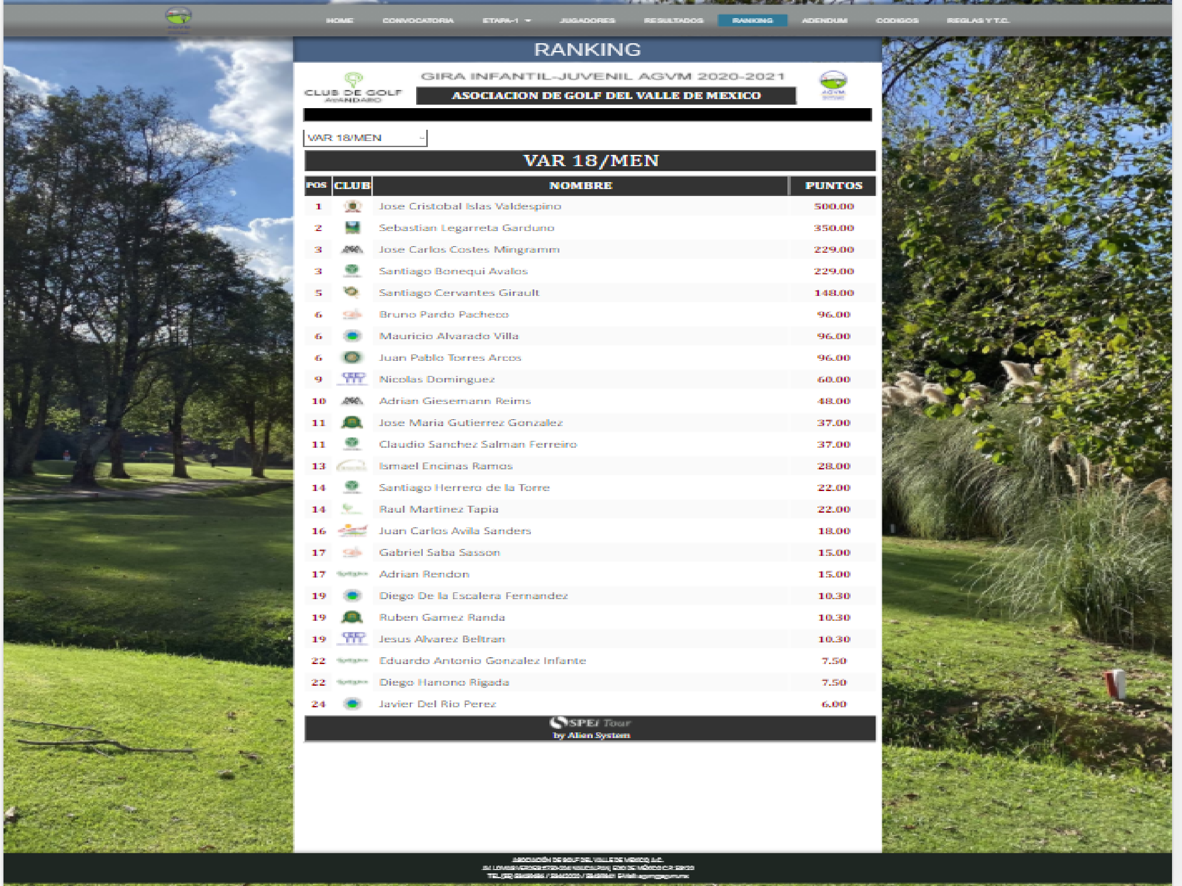Click club icon for Gabriel Saba Sasson
The width and height of the screenshot is (1182, 886).
[x=352, y=552]
